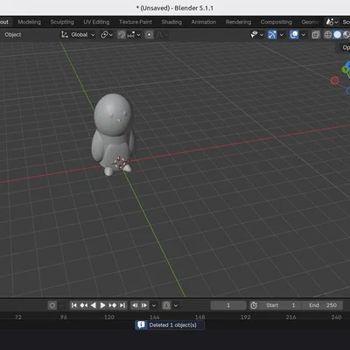The height and width of the screenshot is (350, 350).
Task: Open the Object menu
Action: point(13,35)
